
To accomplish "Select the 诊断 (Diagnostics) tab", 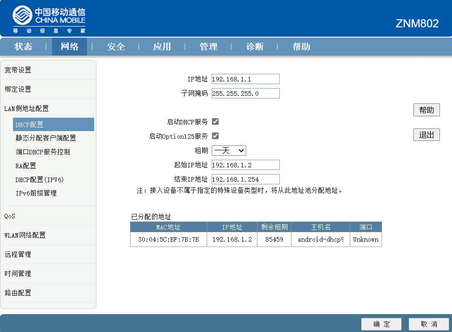I will (255, 47).
